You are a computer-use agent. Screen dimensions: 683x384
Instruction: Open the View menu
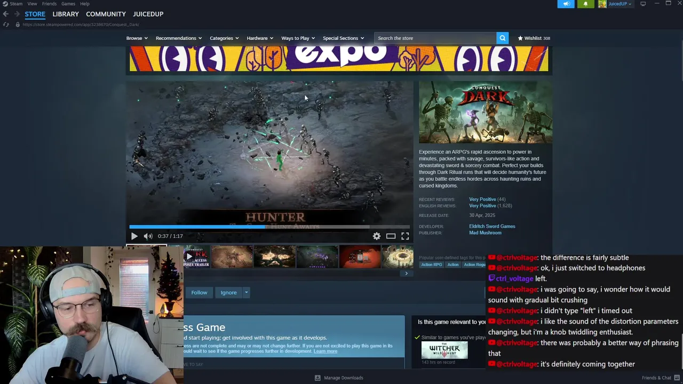tap(32, 4)
